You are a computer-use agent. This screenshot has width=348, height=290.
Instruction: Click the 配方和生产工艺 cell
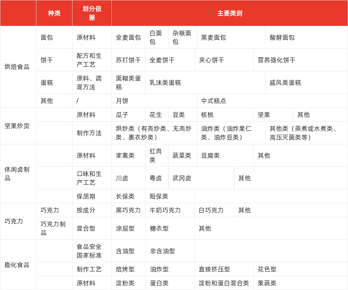point(92,60)
